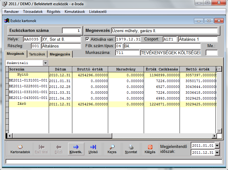Image resolution: width=228 pixels, height=170 pixels.
Task: Go to previous record (Előző)
Action: pyautogui.click(x=59, y=149)
